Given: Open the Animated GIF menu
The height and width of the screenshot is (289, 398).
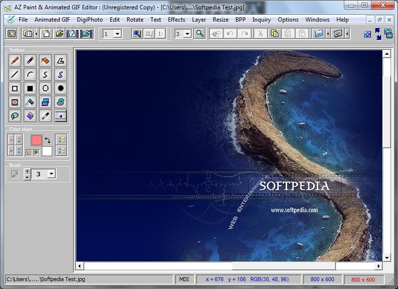Looking at the screenshot, I should coord(52,20).
